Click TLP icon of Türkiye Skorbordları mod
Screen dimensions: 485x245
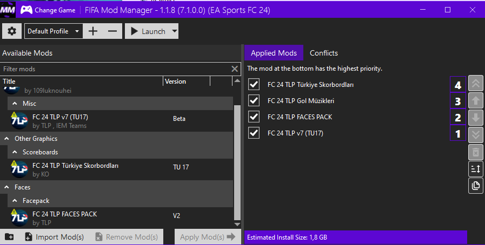coord(19,169)
